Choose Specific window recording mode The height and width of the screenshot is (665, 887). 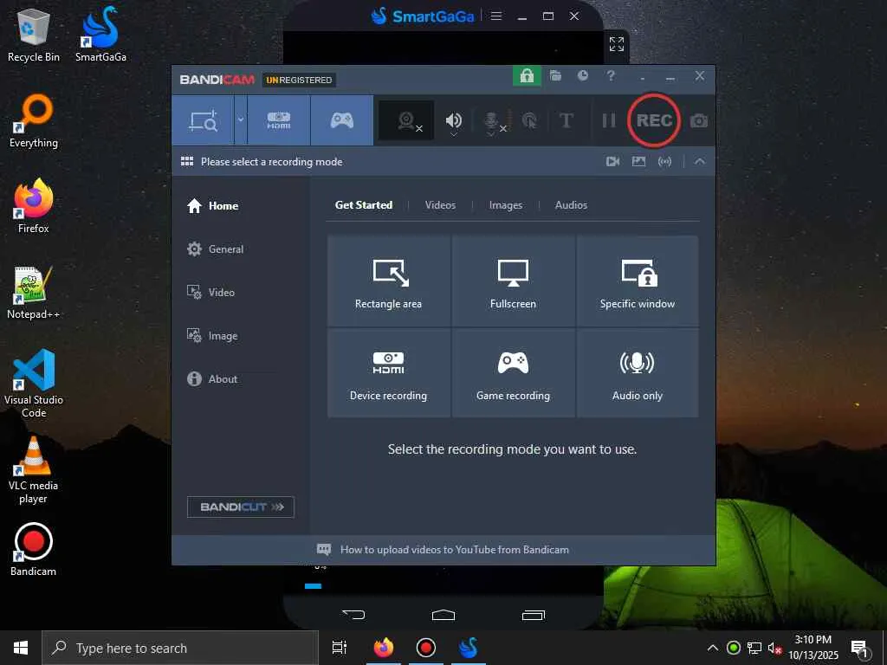pyautogui.click(x=638, y=281)
